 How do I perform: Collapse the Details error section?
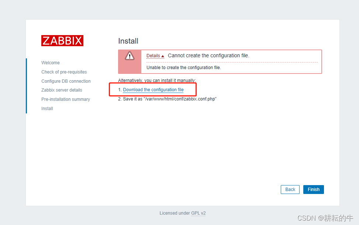(155, 56)
